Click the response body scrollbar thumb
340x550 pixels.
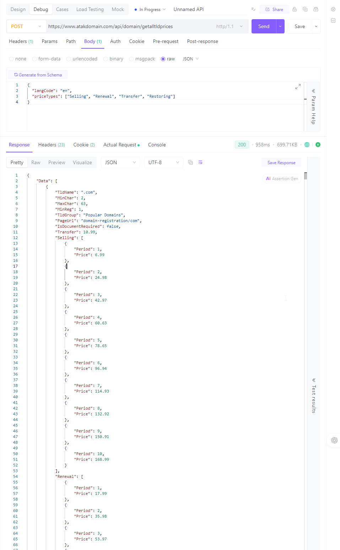(306, 176)
